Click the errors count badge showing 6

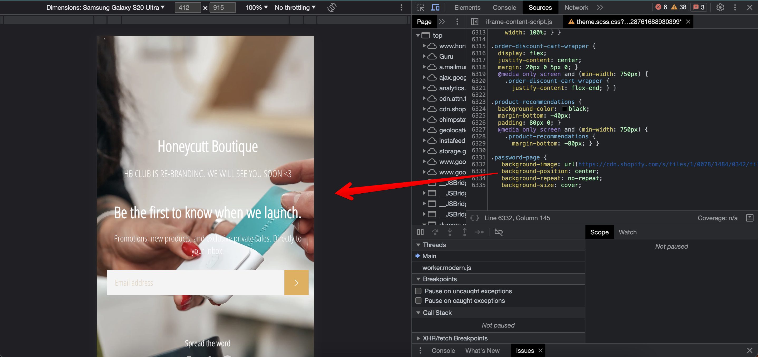click(x=661, y=7)
